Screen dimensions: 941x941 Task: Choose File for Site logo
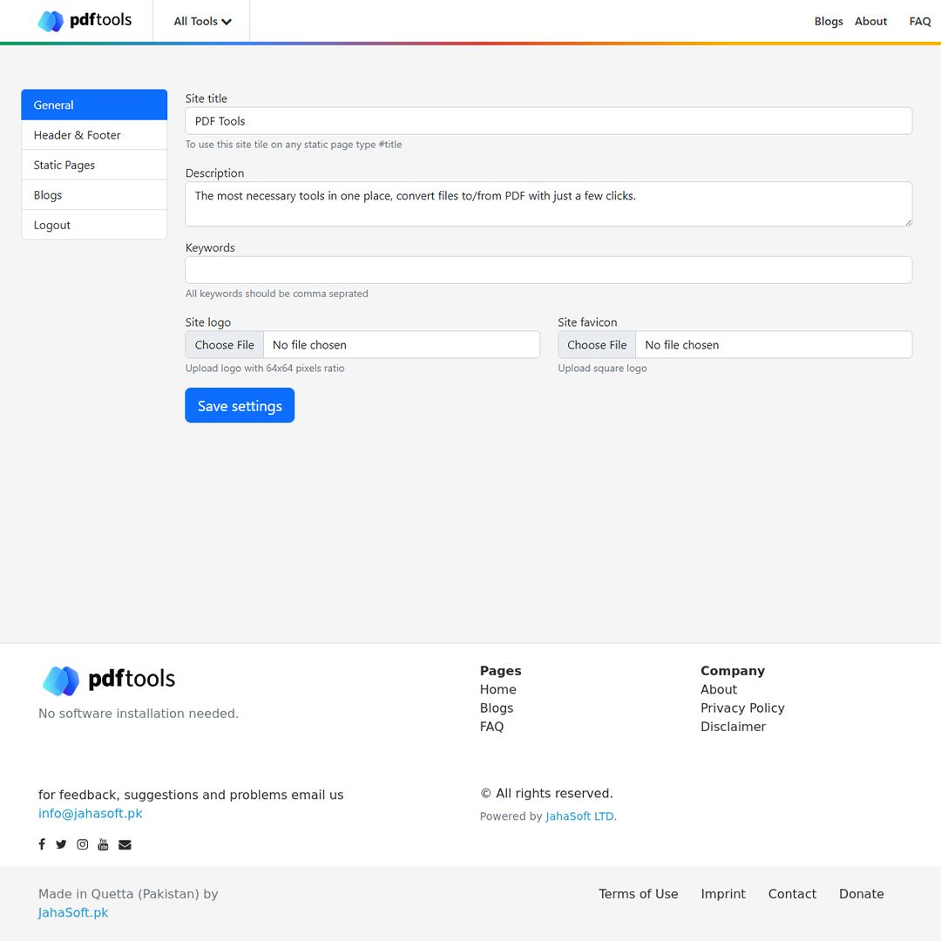pyautogui.click(x=225, y=345)
